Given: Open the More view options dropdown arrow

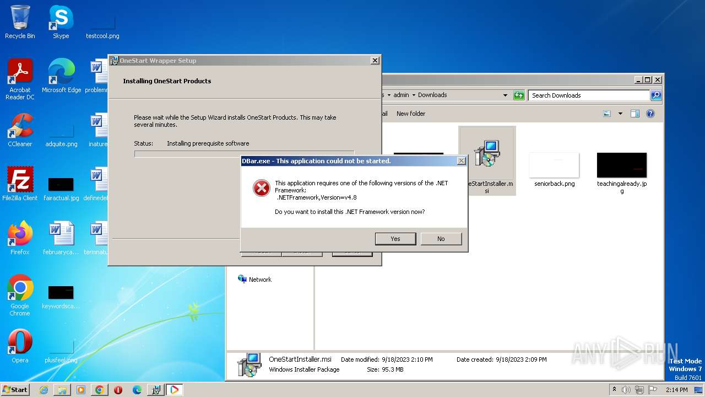Looking at the screenshot, I should point(620,114).
